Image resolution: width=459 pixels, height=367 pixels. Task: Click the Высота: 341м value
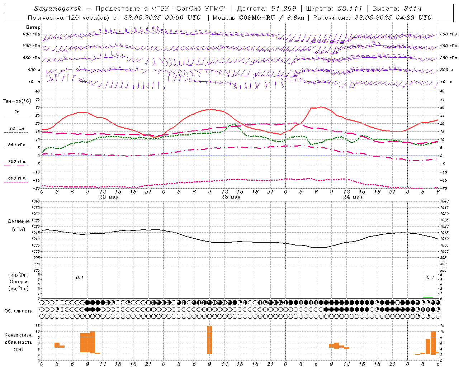pyautogui.click(x=397, y=9)
